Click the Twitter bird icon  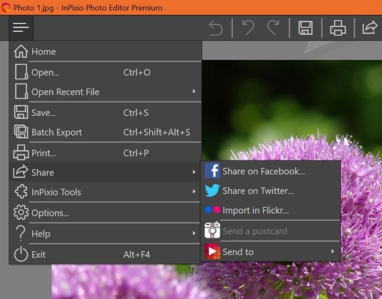(212, 190)
